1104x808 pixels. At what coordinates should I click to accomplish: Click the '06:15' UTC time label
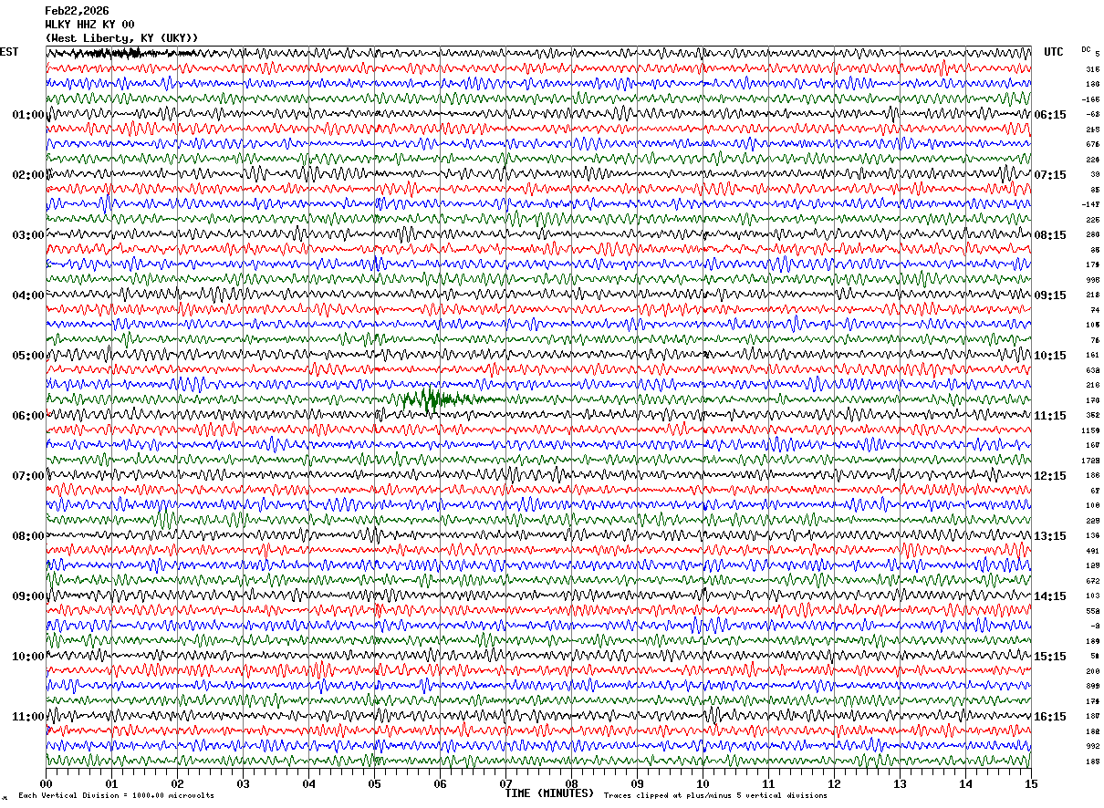point(1050,115)
